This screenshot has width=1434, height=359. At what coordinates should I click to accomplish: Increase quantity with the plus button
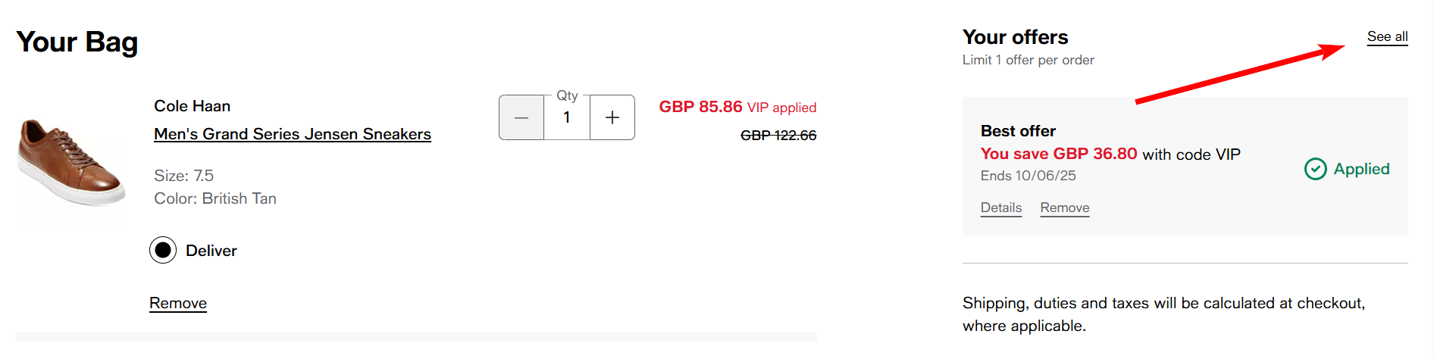pyautogui.click(x=612, y=118)
